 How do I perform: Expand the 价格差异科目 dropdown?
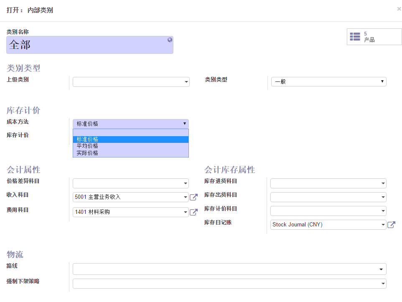(x=186, y=183)
